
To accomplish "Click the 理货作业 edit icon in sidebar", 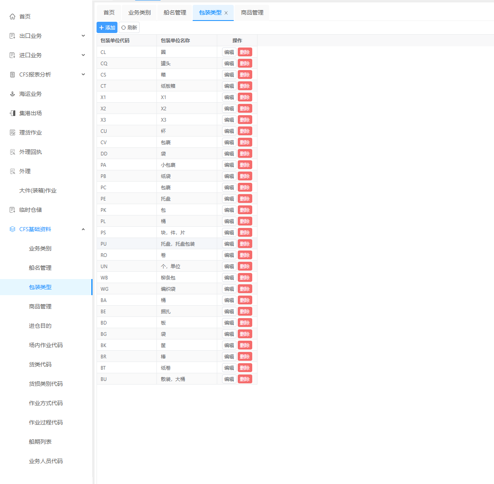I will tap(12, 132).
